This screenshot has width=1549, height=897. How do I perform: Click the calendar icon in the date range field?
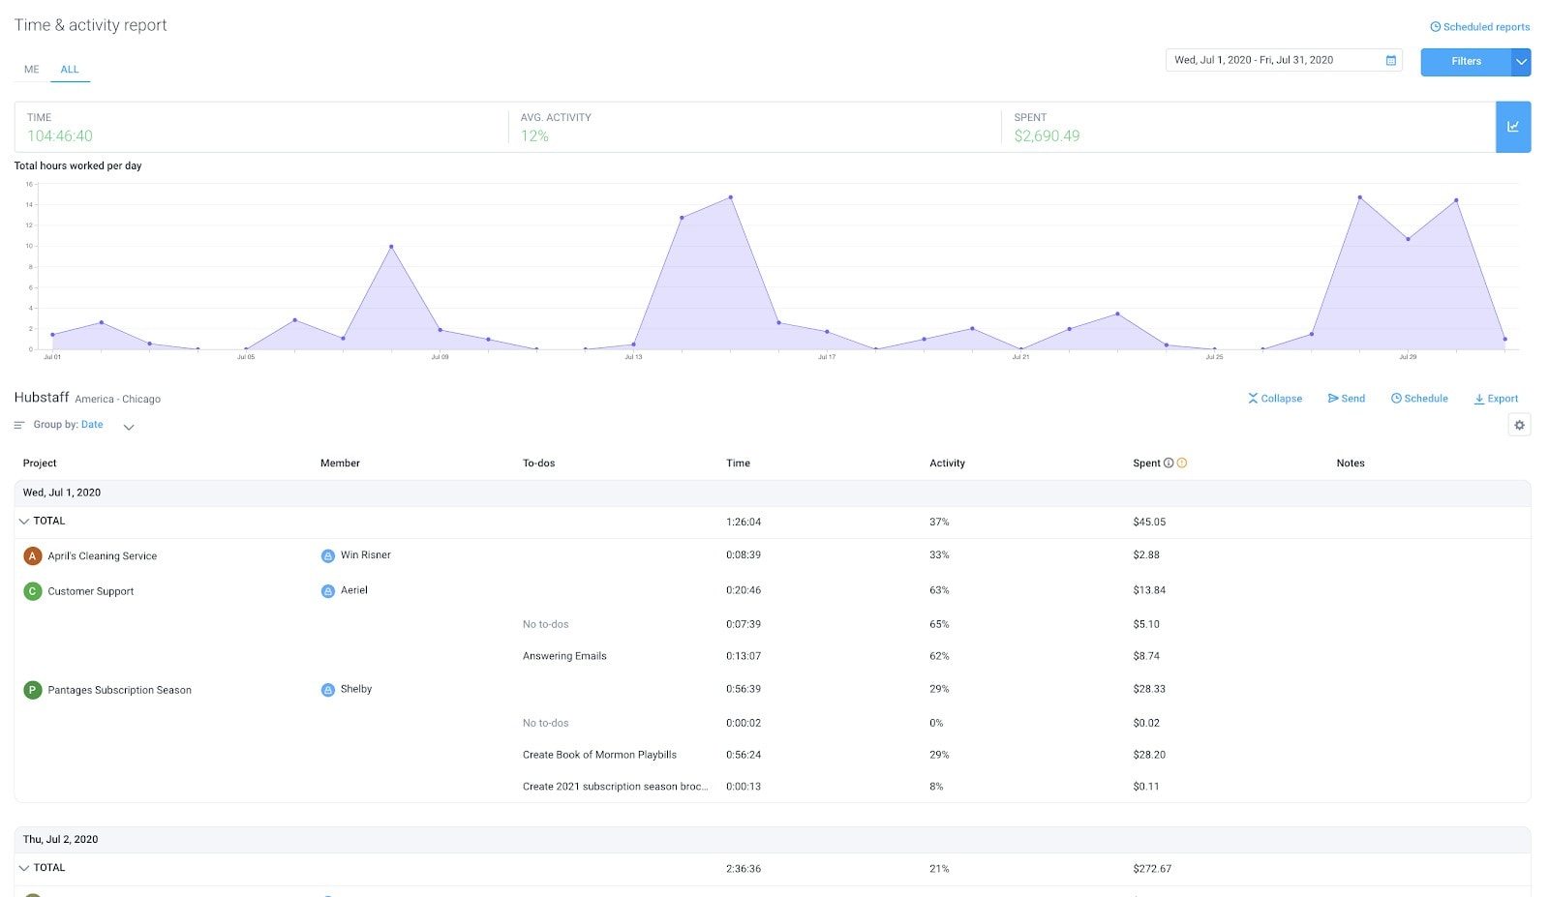click(x=1388, y=60)
